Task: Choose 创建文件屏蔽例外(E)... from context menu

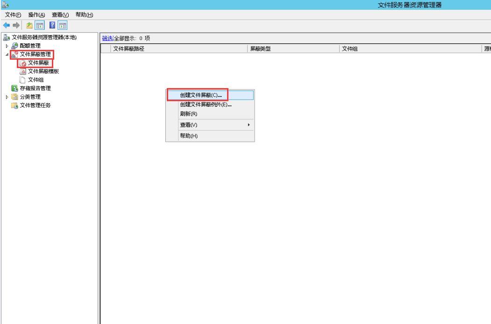Action: (x=210, y=104)
